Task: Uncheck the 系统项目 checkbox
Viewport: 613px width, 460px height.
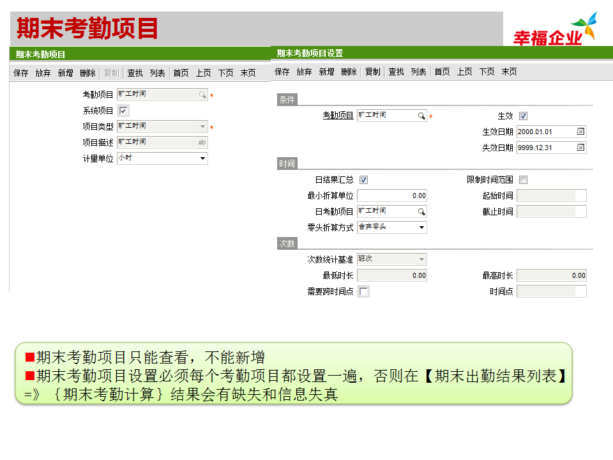Action: click(122, 110)
